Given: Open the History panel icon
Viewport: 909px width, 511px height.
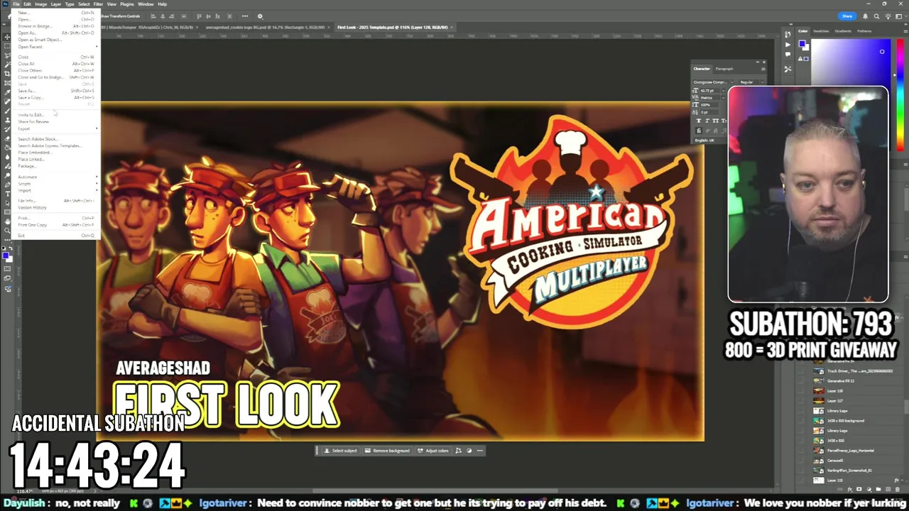Looking at the screenshot, I should (788, 33).
